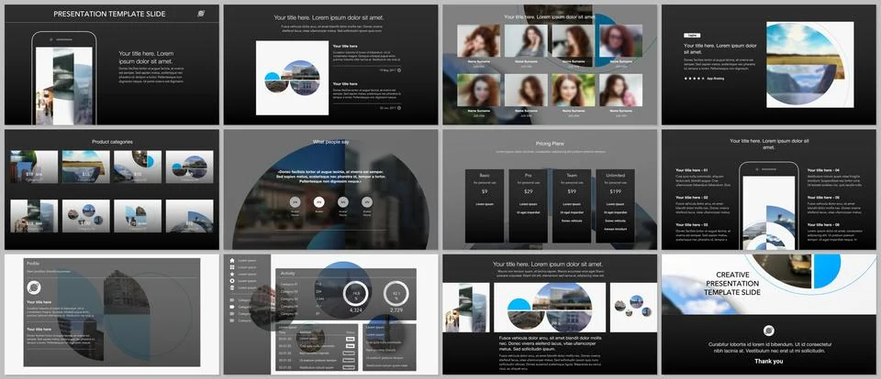The height and width of the screenshot is (379, 881).
Task: Click the home icon in dashboard sidebar
Action: [232, 261]
